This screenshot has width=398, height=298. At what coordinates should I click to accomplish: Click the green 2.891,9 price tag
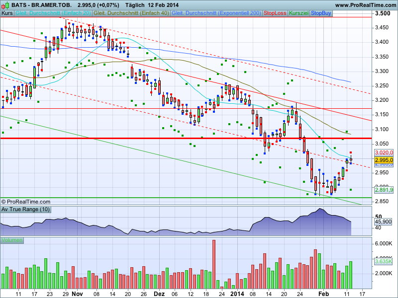(x=384, y=190)
